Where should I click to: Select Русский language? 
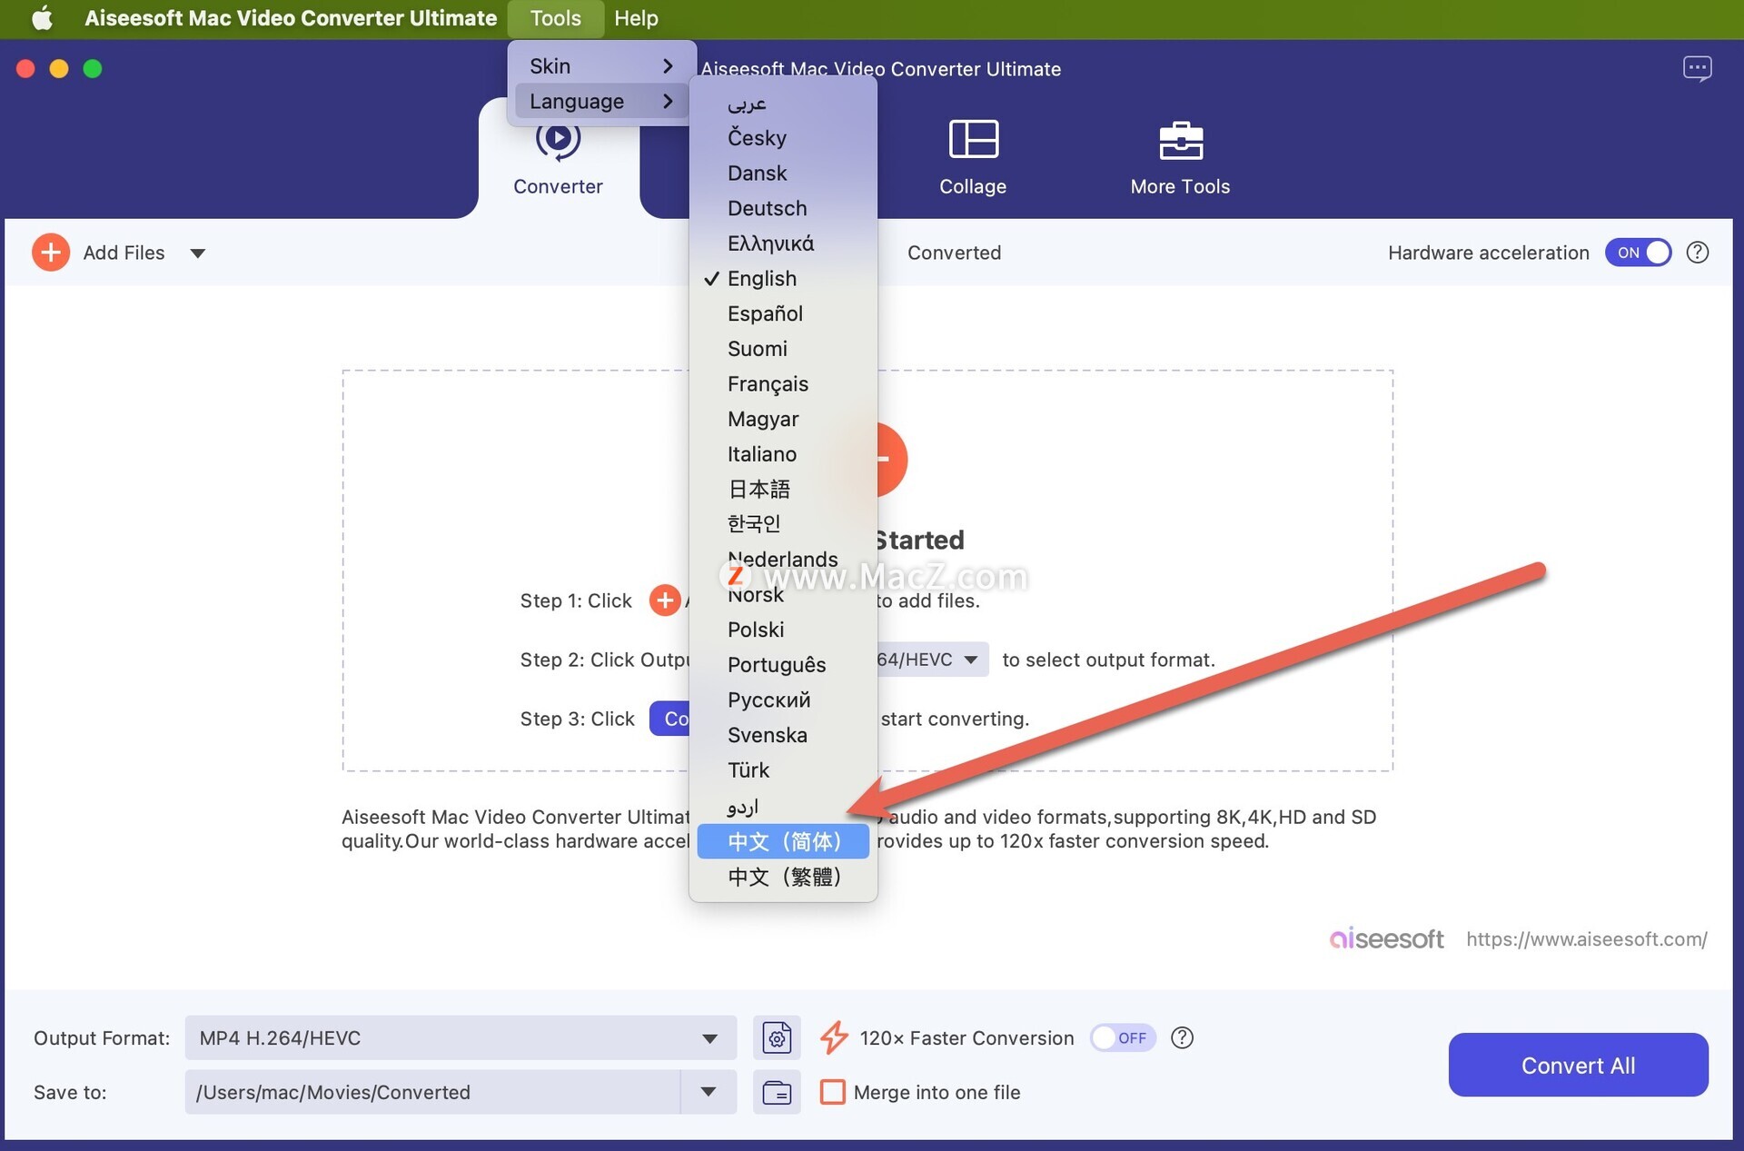(783, 700)
